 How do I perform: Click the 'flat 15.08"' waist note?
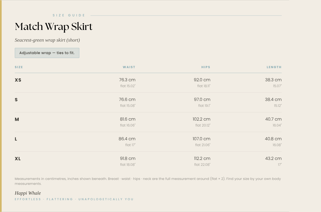[x=128, y=106]
